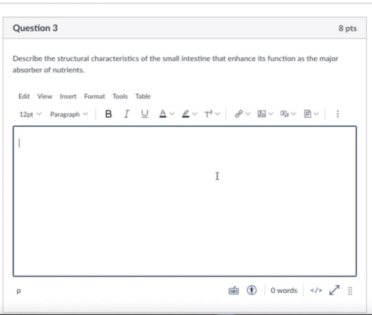Toggle bold formatting
The image size is (372, 315).
point(108,113)
